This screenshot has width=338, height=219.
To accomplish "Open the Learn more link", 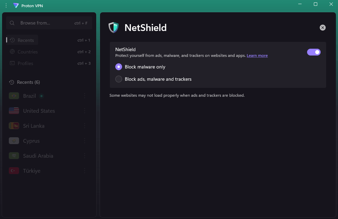I will 257,56.
